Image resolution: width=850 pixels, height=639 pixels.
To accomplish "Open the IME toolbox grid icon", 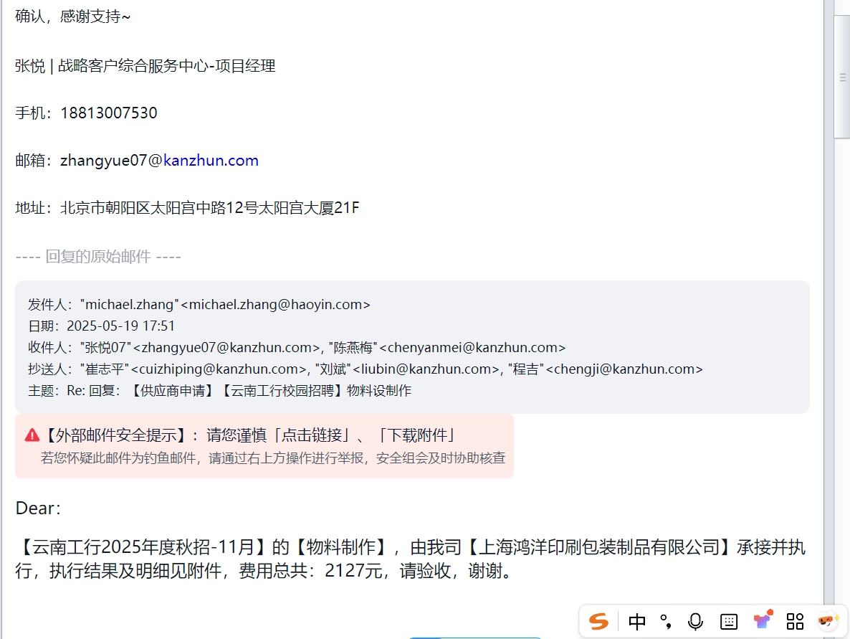I will point(795,622).
